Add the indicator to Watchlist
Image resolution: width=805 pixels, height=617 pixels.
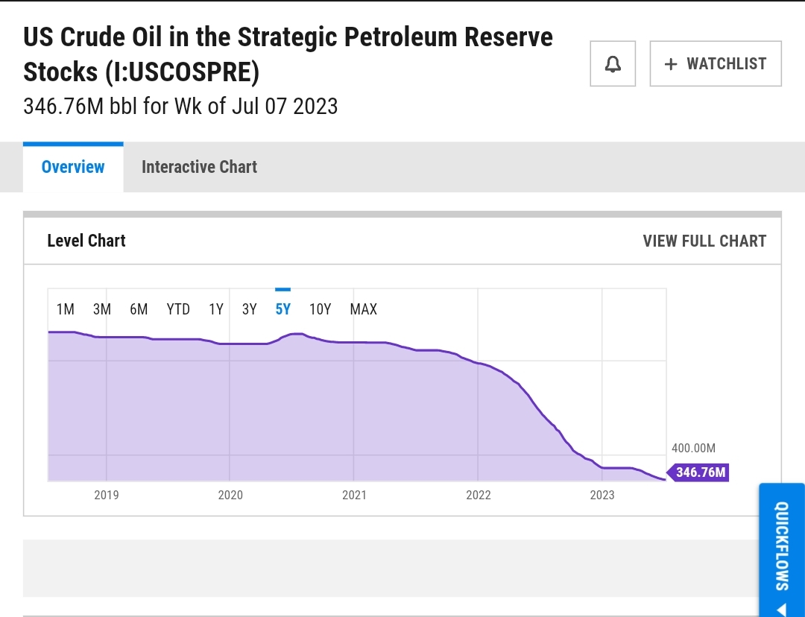[x=716, y=64]
